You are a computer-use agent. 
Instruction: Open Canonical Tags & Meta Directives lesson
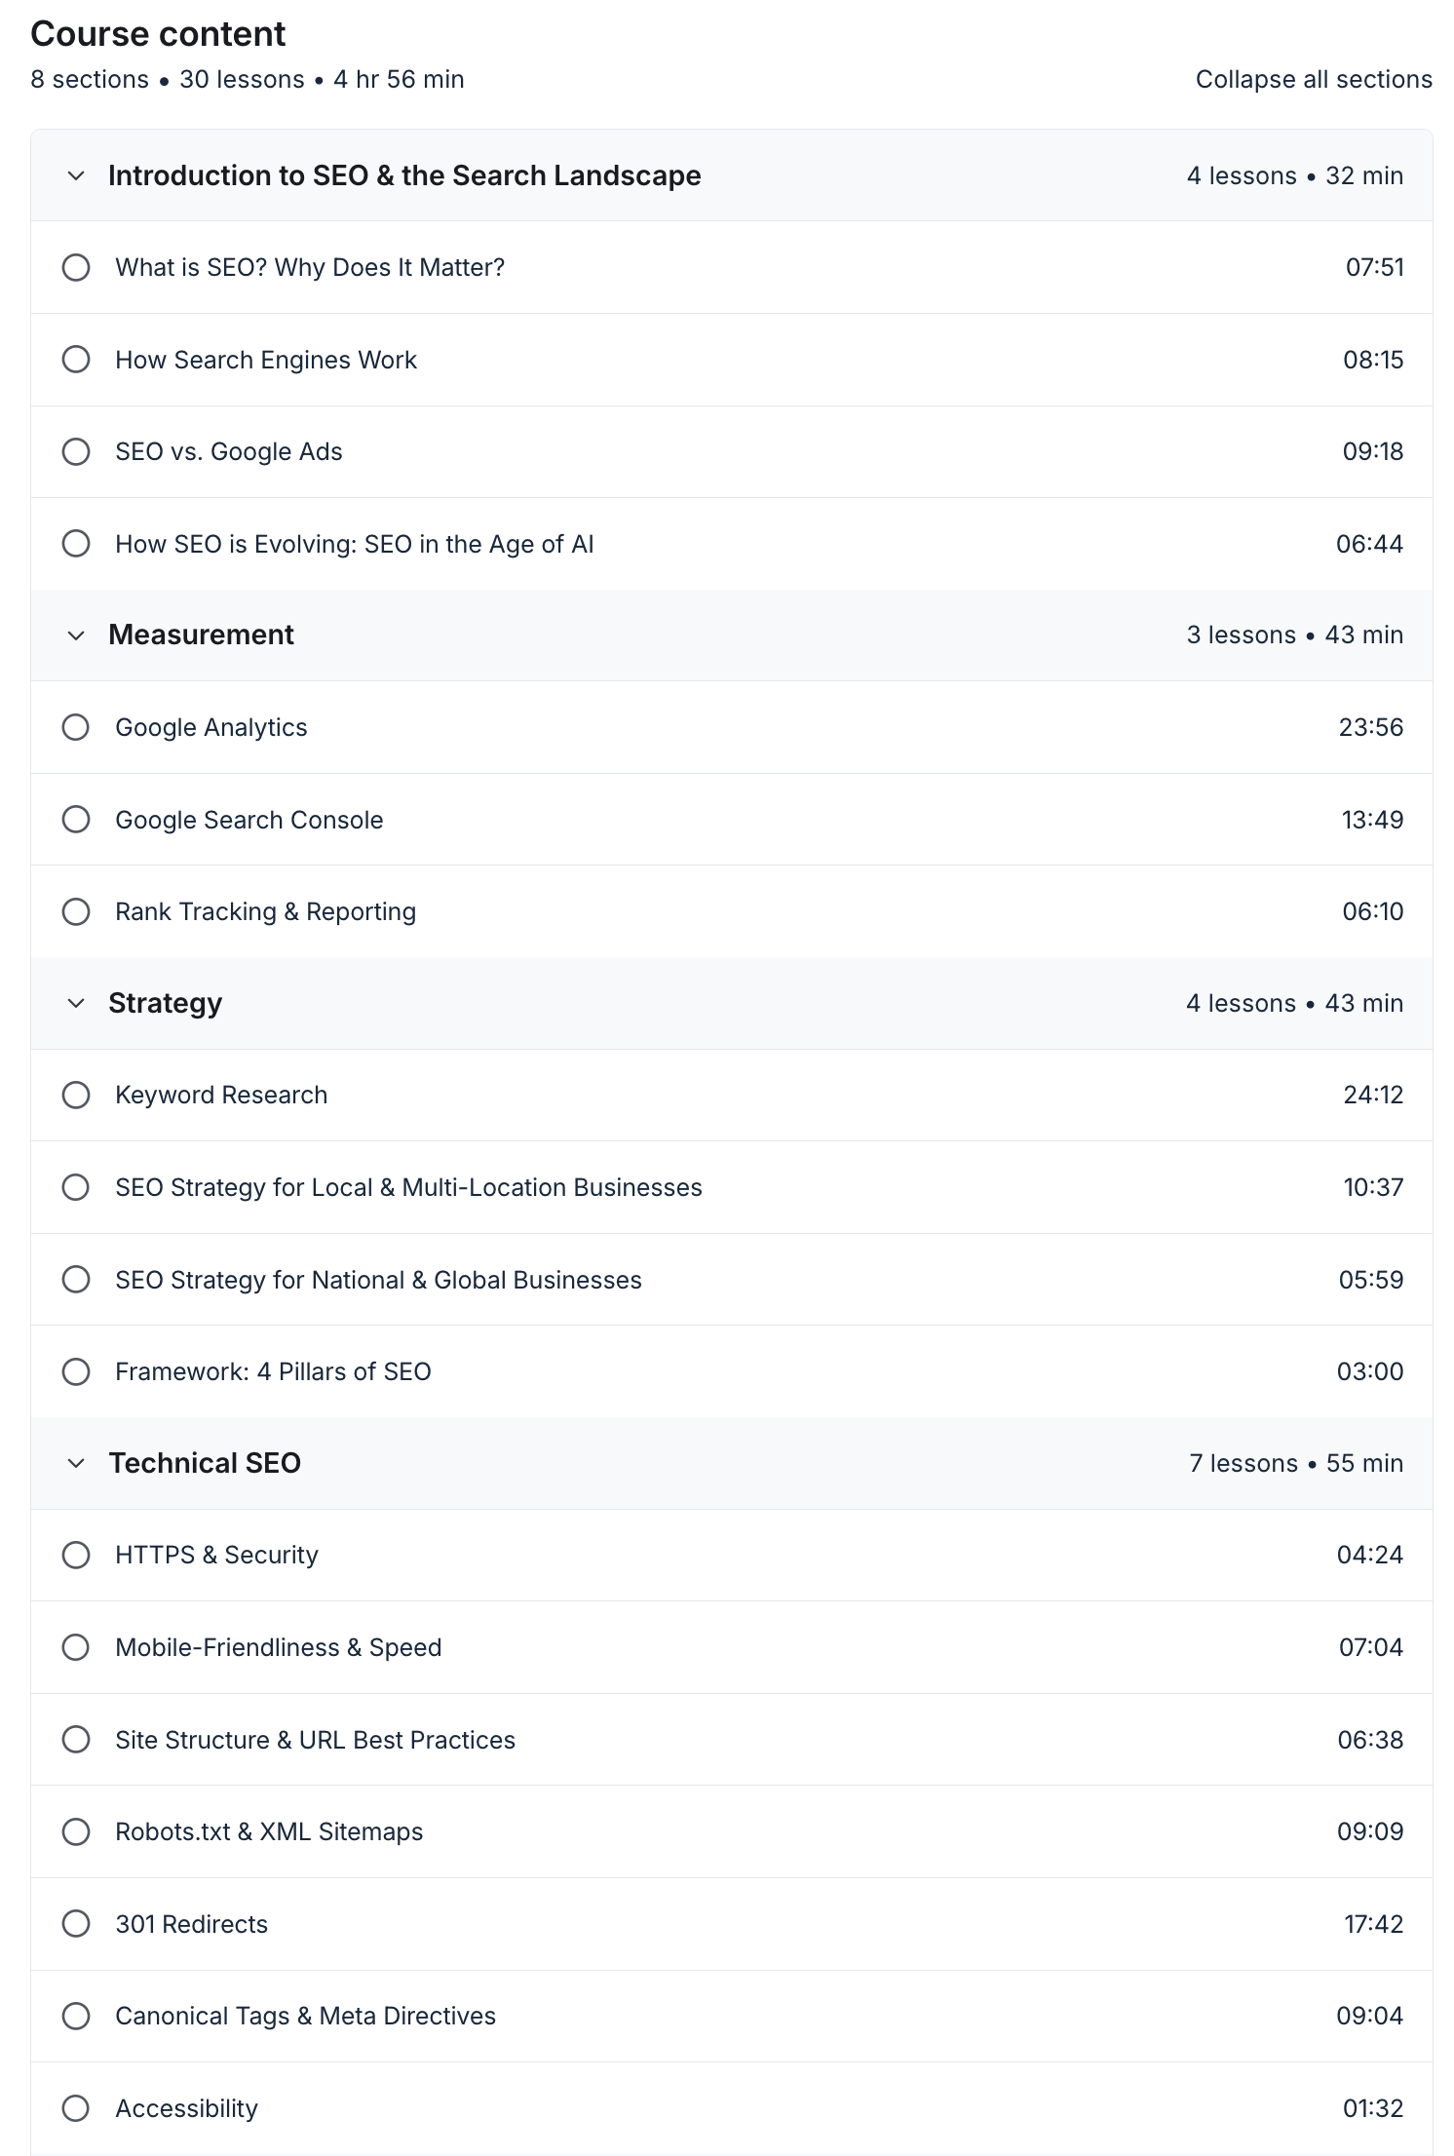coord(305,2016)
